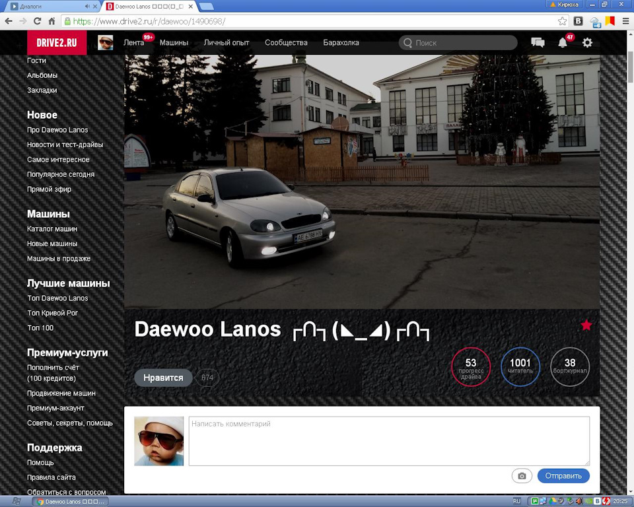Click the Кирюха Chrome profile button
The image size is (634, 507).
point(565,5)
